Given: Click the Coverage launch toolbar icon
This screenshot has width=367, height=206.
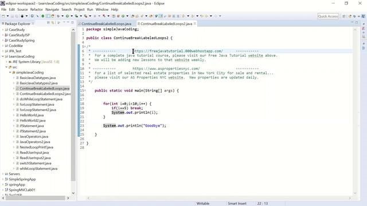Looking at the screenshot, I should point(76,16).
